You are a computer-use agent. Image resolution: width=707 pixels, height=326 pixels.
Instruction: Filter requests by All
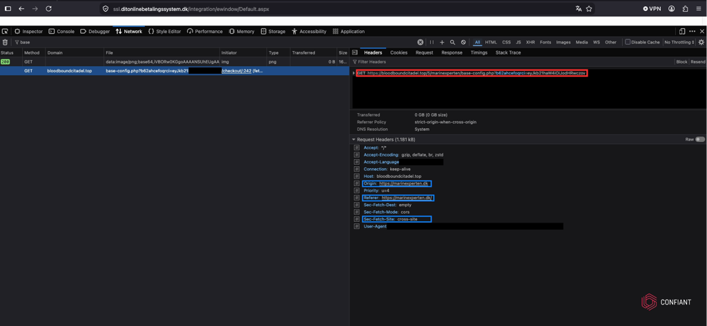pyautogui.click(x=477, y=42)
